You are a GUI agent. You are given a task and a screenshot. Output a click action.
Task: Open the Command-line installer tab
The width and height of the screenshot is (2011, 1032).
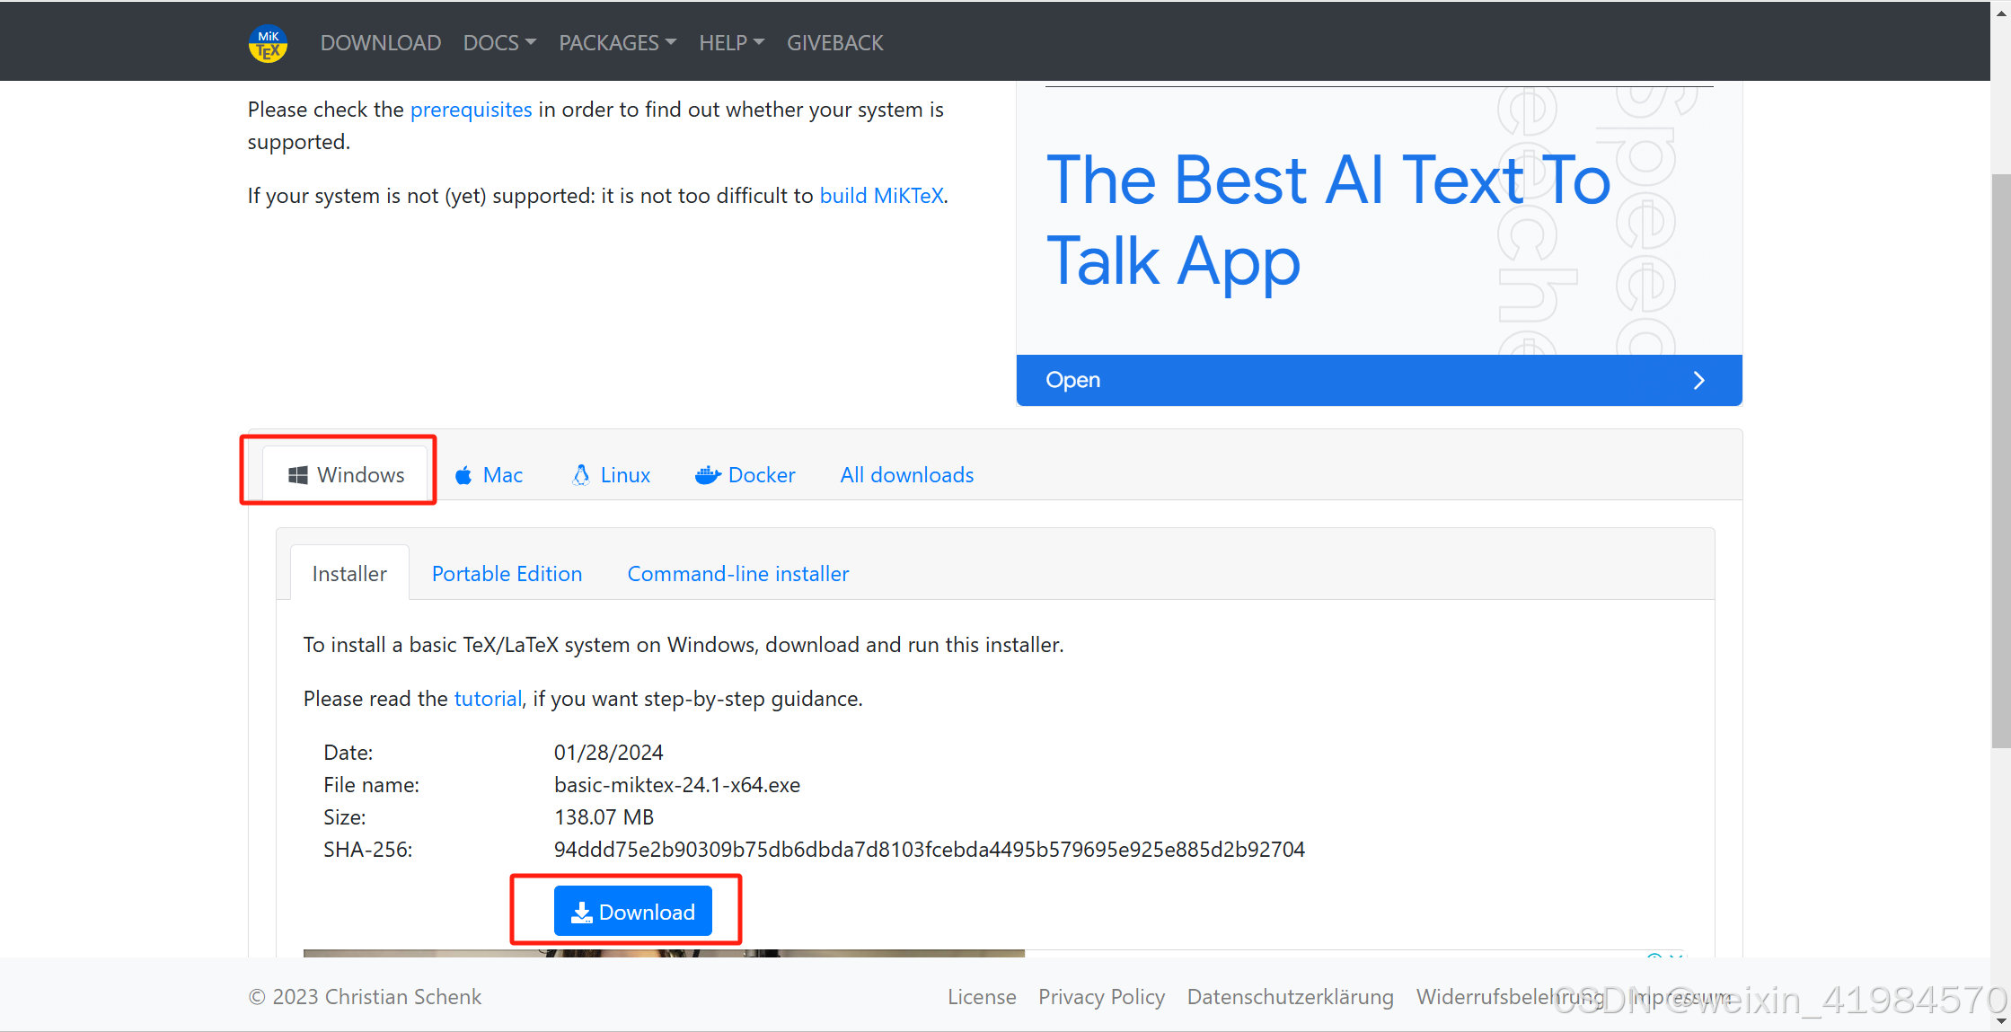pyautogui.click(x=737, y=573)
